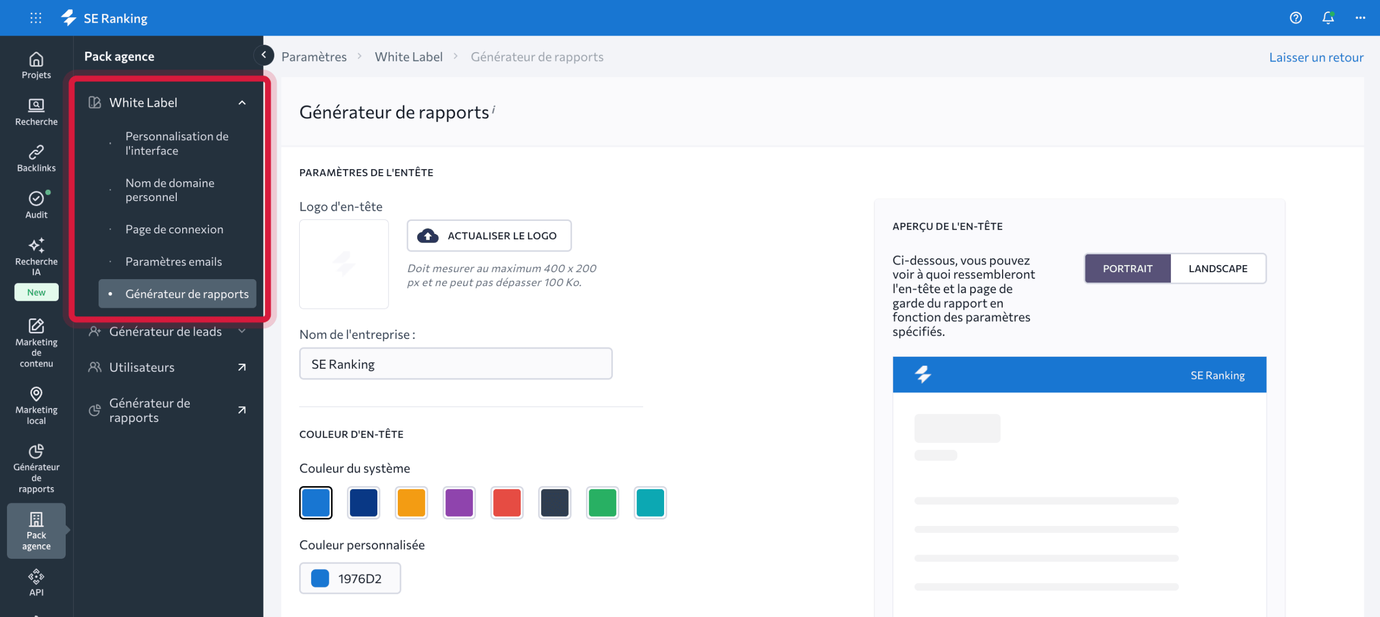Switch preview to Landscape
This screenshot has width=1380, height=617.
point(1218,268)
